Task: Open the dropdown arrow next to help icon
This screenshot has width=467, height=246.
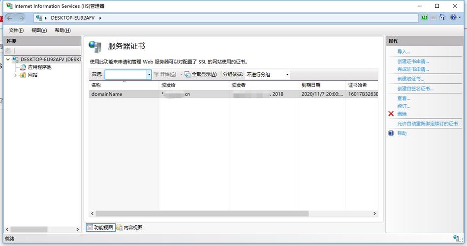Action: click(x=460, y=18)
